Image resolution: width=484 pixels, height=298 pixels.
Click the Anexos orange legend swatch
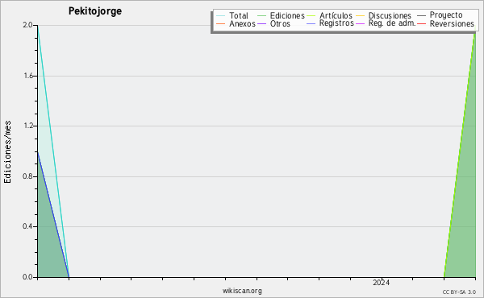coord(221,24)
